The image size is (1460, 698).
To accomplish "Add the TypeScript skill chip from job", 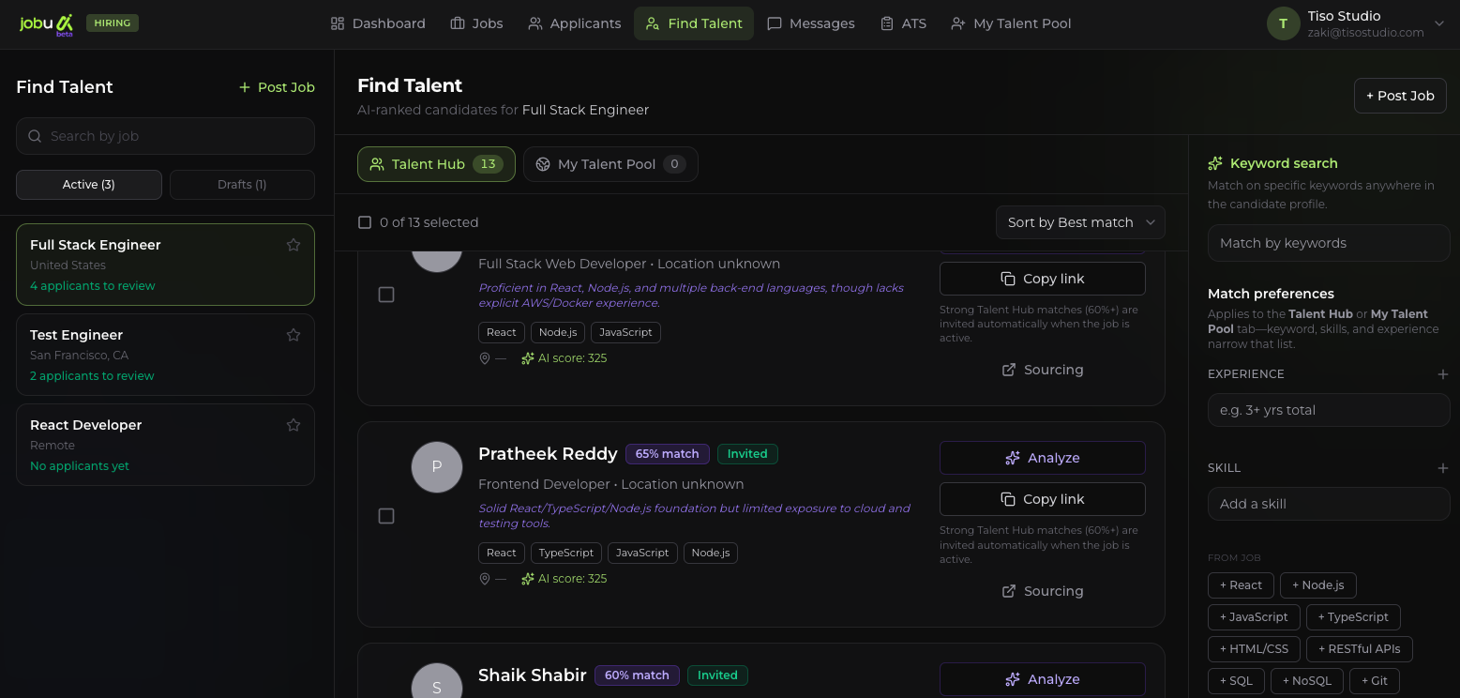I will click(x=1352, y=617).
